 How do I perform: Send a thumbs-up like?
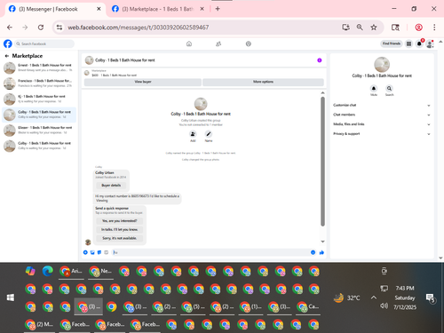321,252
